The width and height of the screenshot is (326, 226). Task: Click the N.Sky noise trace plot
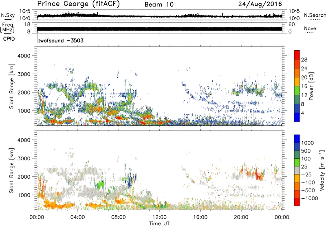pos(160,16)
